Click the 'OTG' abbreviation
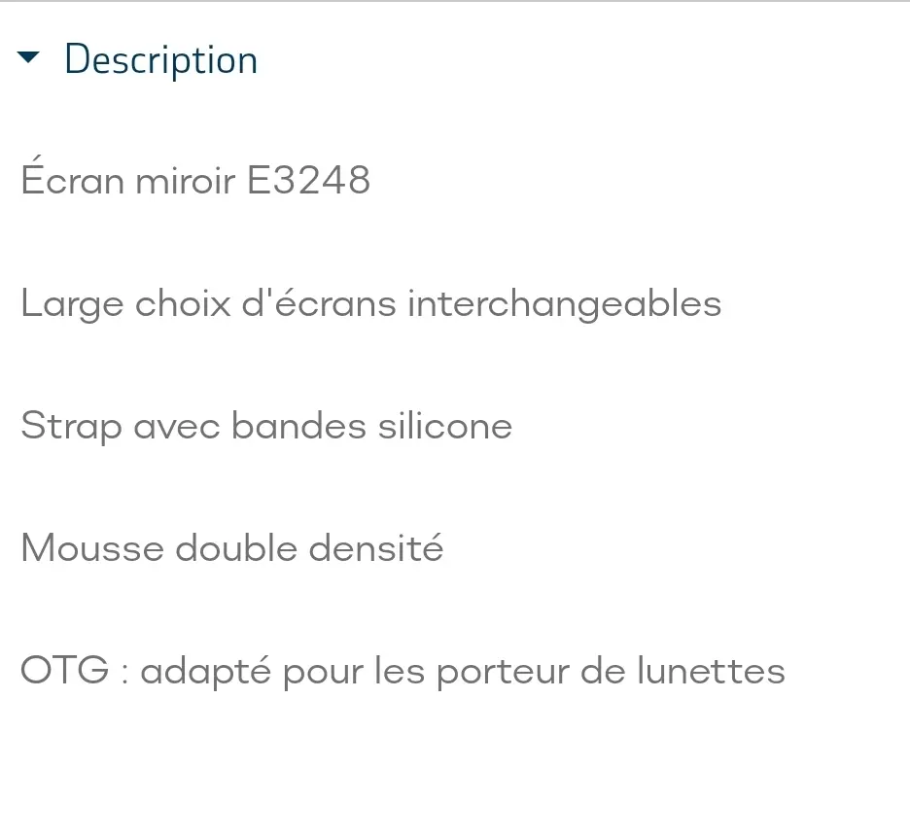The image size is (910, 838). pos(64,670)
